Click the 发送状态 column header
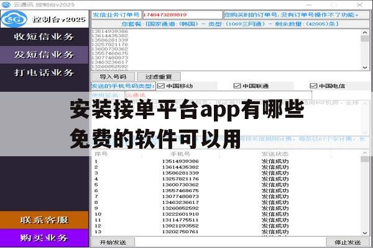 (x=275, y=154)
